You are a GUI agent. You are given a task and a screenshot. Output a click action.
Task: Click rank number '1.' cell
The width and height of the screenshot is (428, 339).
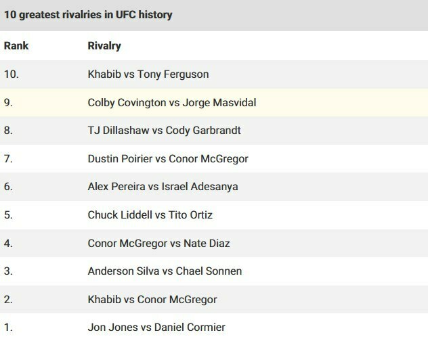9,327
